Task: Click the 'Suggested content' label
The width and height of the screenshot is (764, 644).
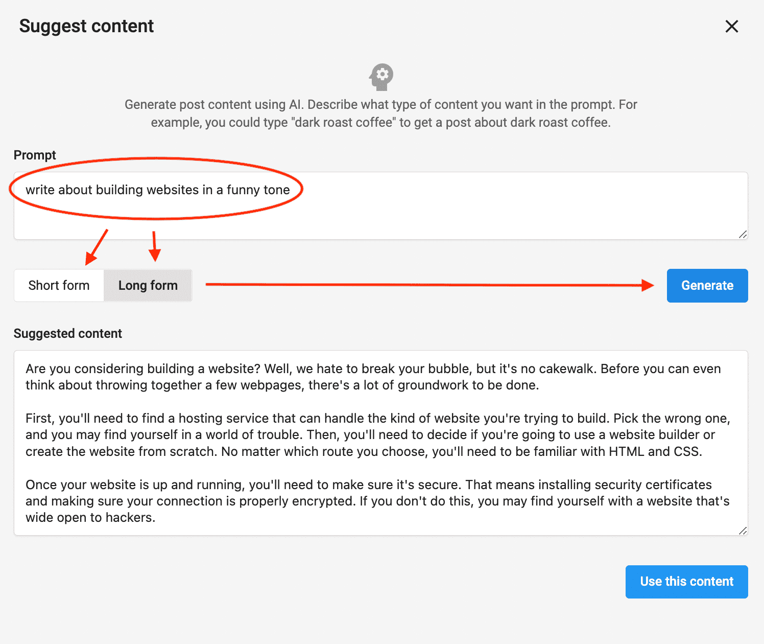Action: pyautogui.click(x=68, y=334)
